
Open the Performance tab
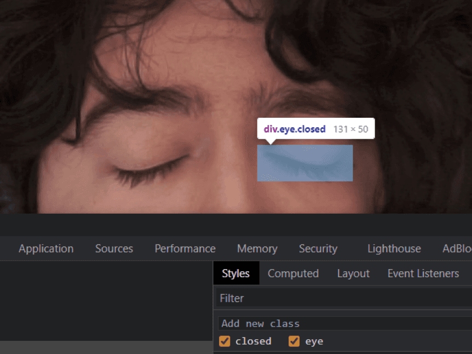point(185,249)
